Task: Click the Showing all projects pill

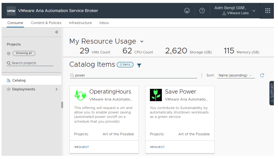Action: click(x=24, y=53)
